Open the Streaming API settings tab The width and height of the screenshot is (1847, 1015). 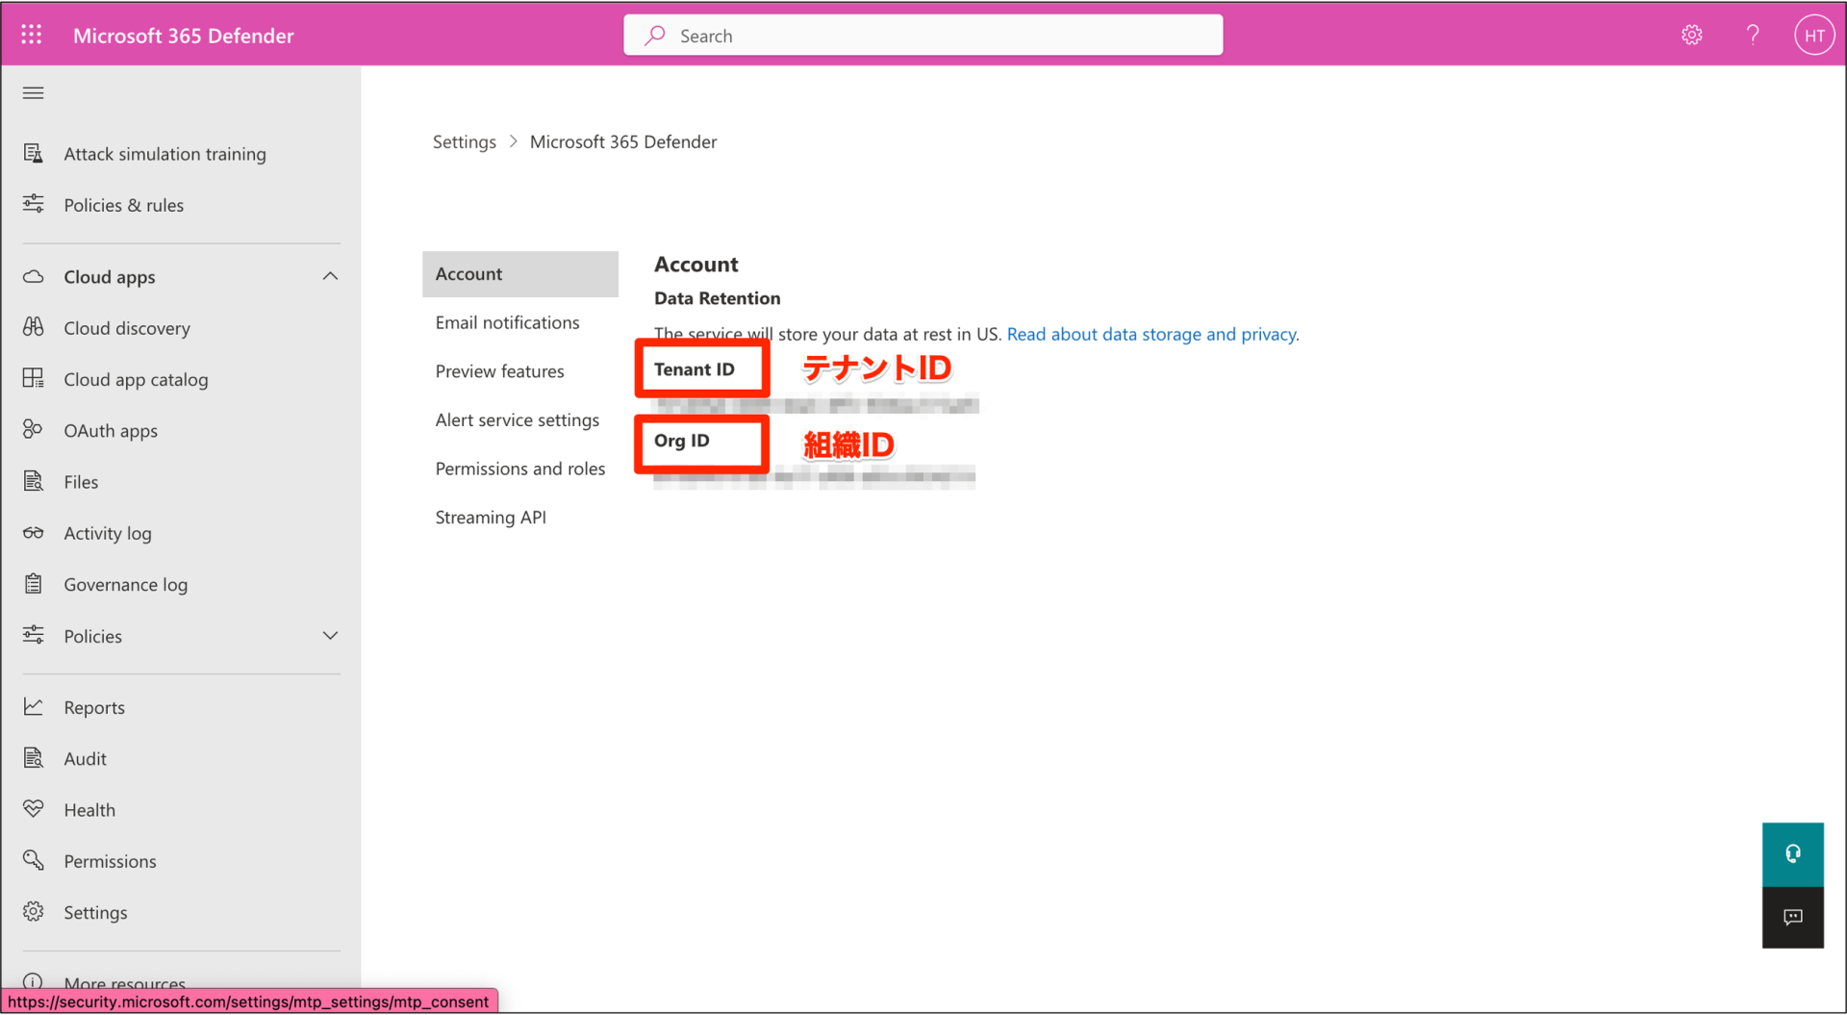[491, 517]
